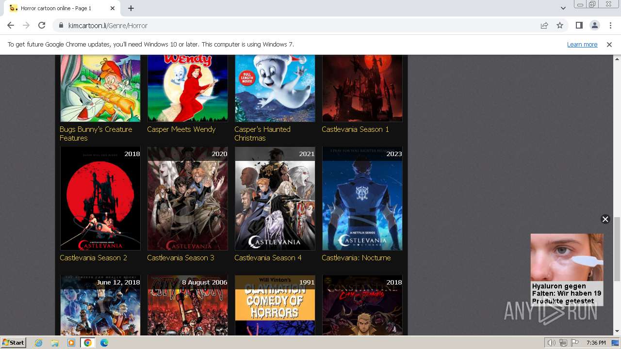Select the 8 August 2006 poster thumbnail
The height and width of the screenshot is (349, 621).
pyautogui.click(x=187, y=305)
